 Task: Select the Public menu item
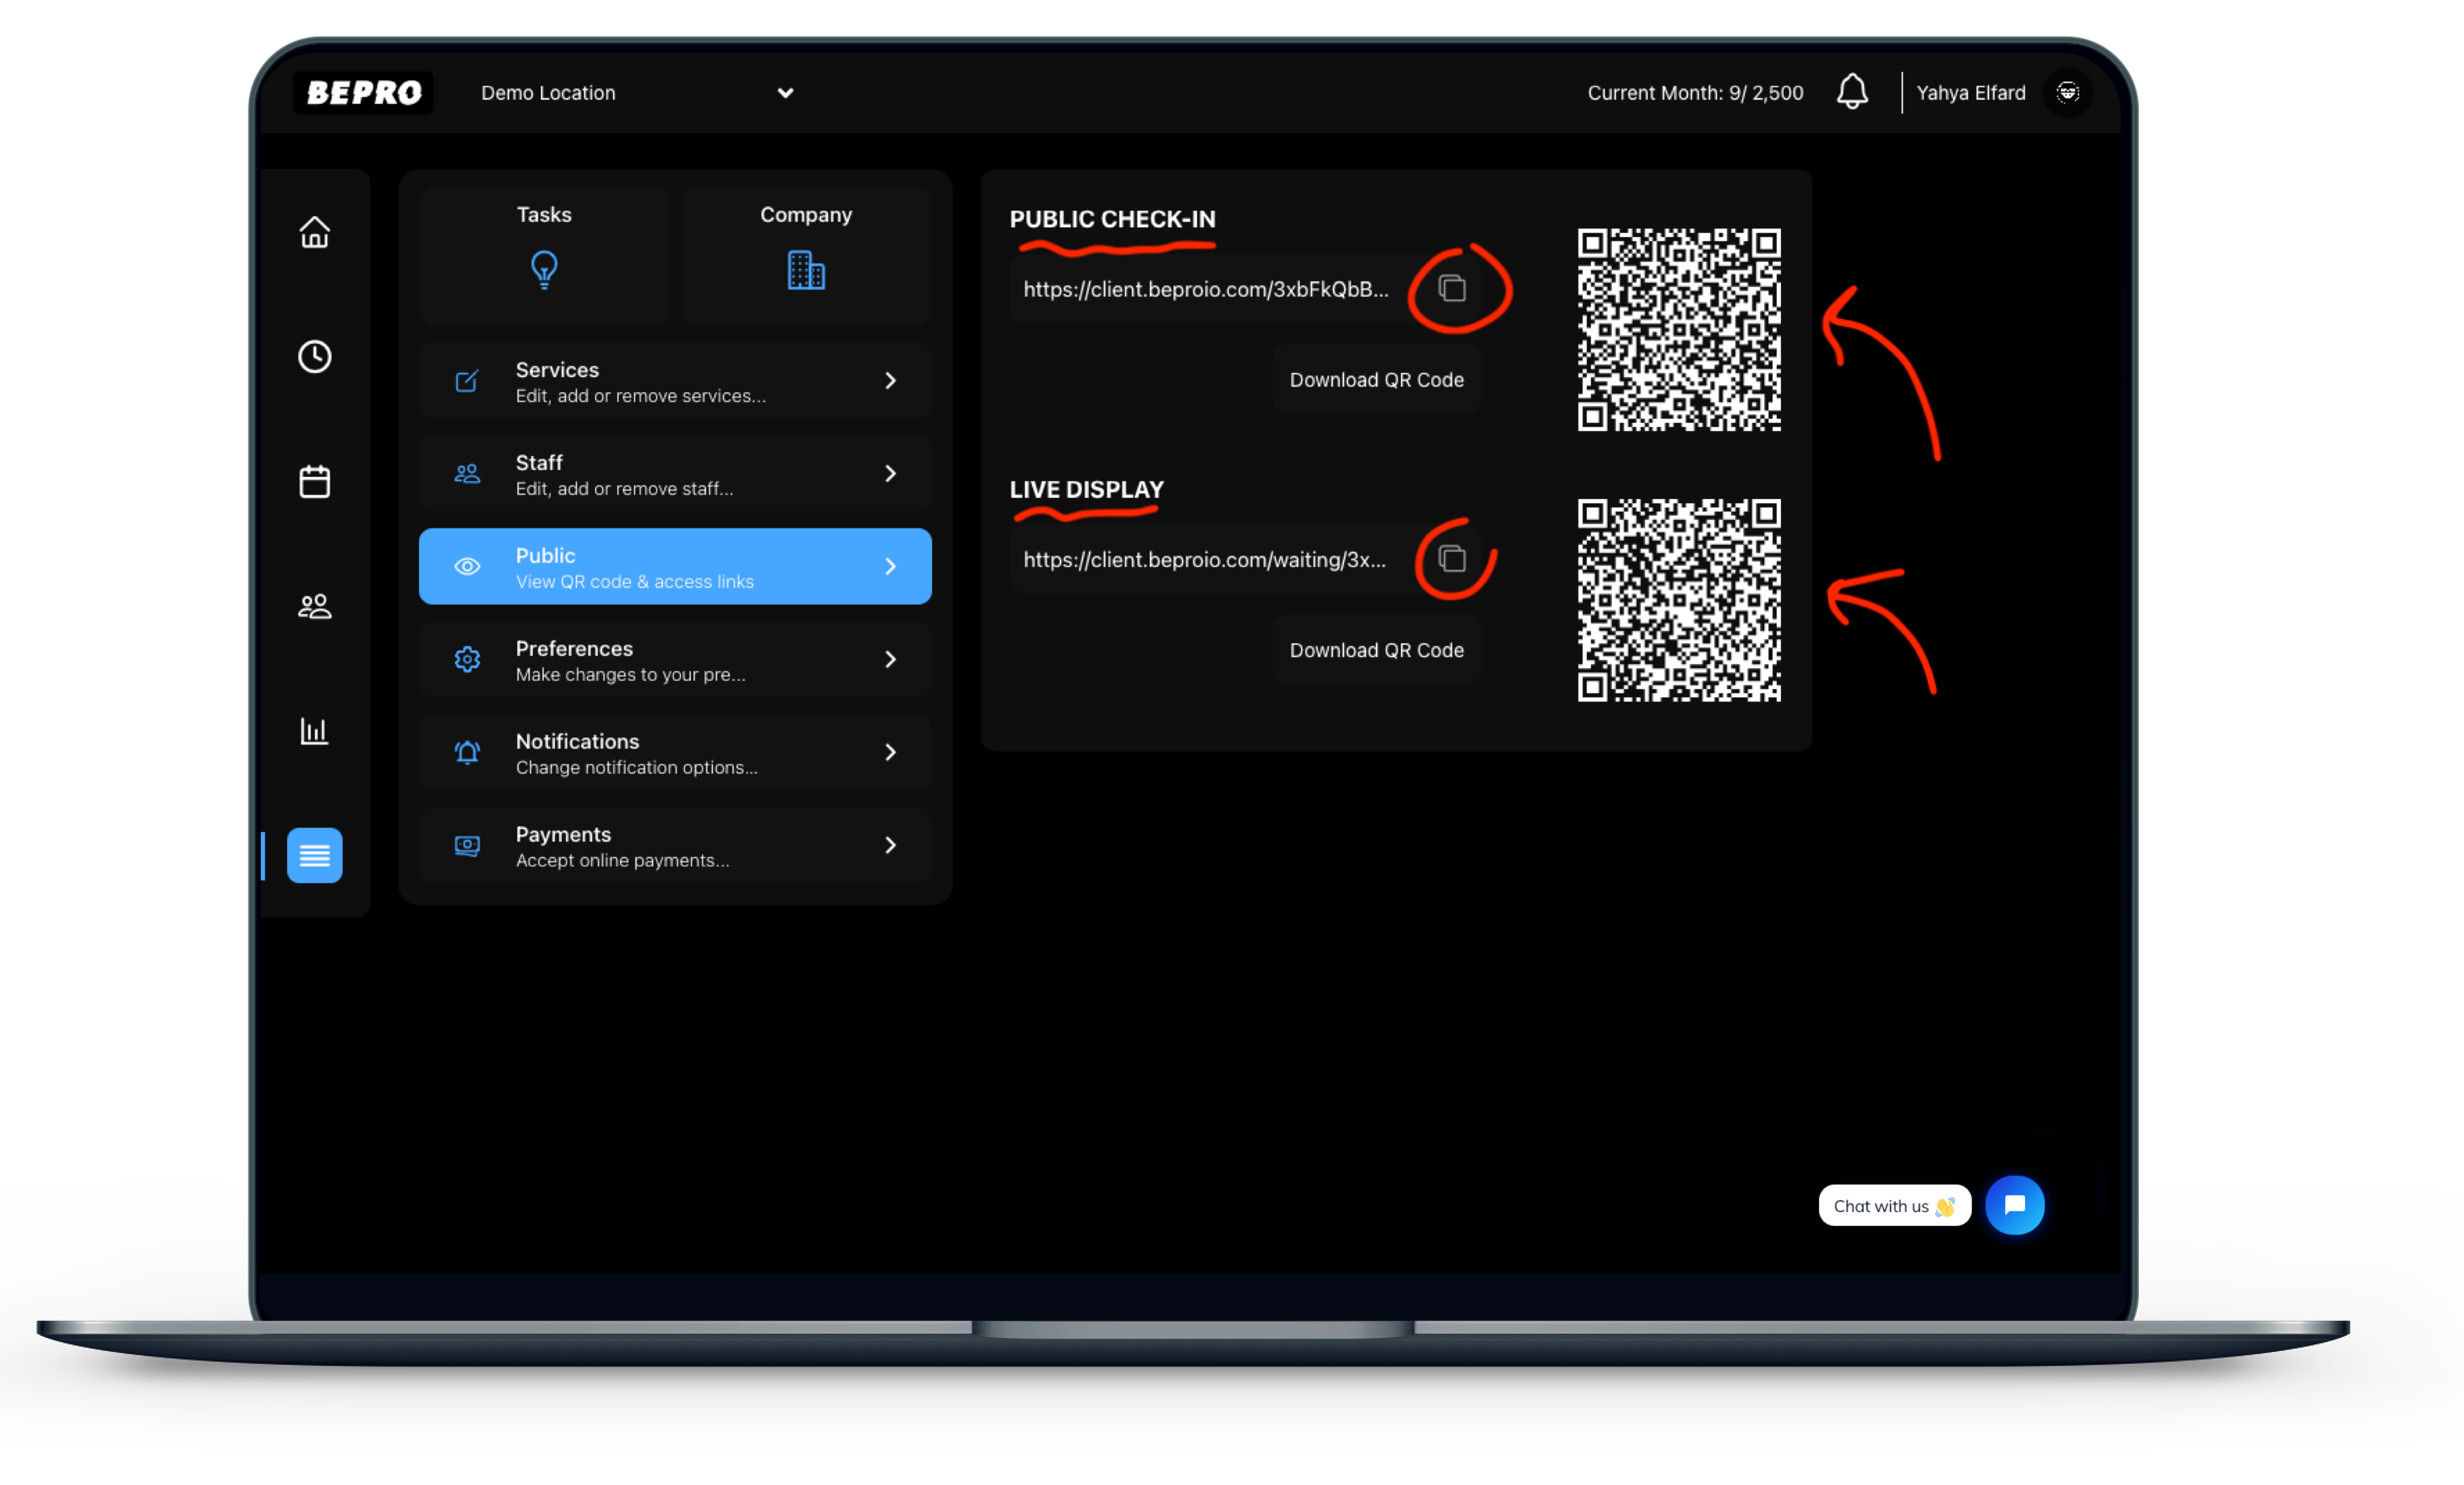[675, 567]
